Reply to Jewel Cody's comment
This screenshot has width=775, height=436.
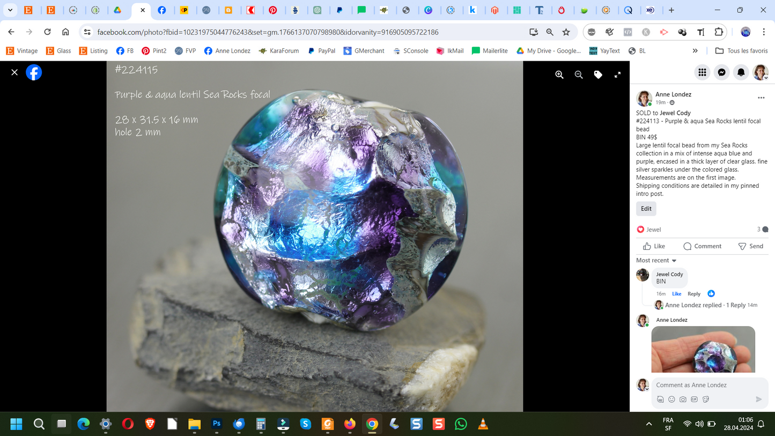[x=694, y=294]
